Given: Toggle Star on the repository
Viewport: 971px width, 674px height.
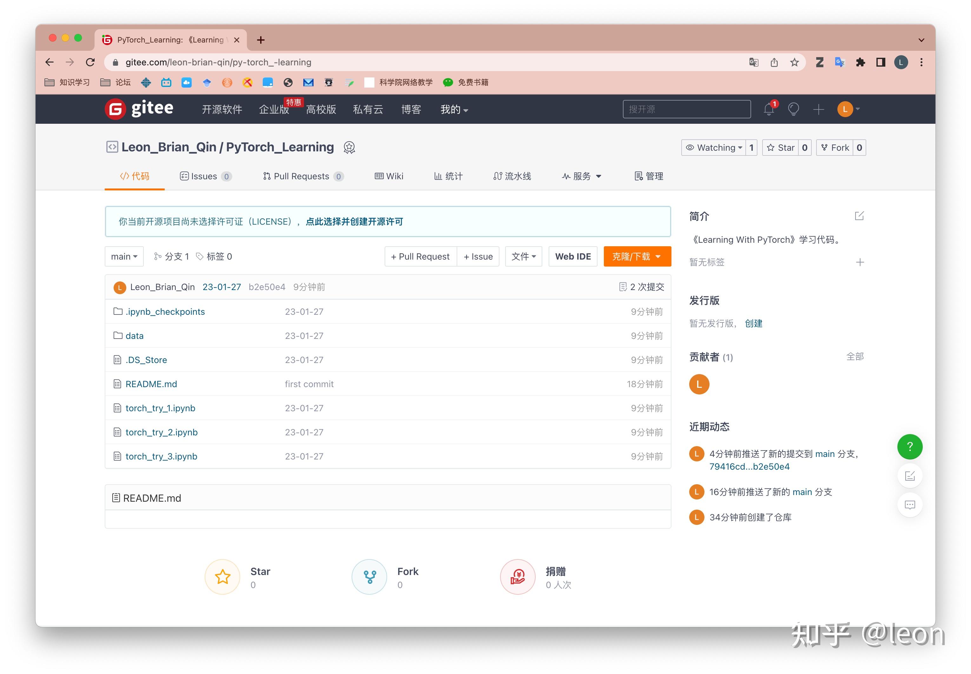Looking at the screenshot, I should pos(781,148).
